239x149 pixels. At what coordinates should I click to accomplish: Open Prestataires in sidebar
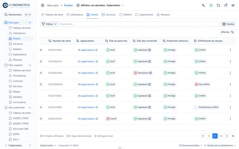(x=19, y=76)
